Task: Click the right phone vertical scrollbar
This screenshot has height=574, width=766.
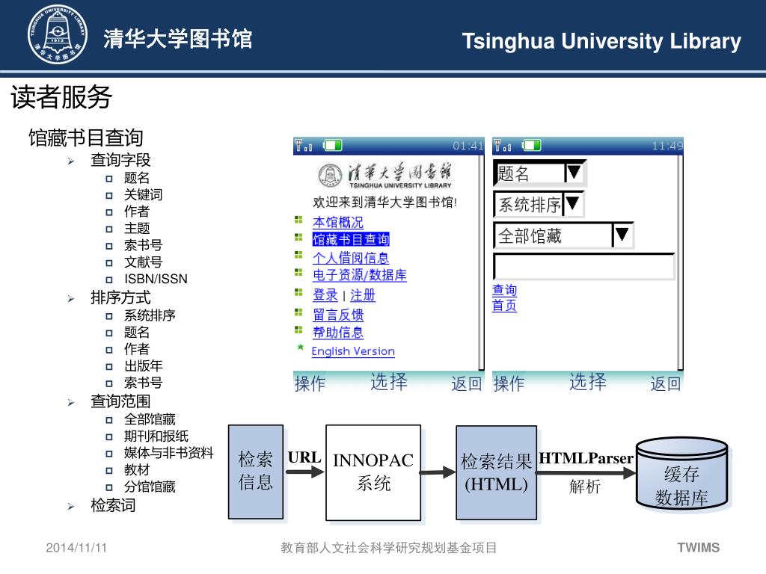Action: click(x=680, y=262)
